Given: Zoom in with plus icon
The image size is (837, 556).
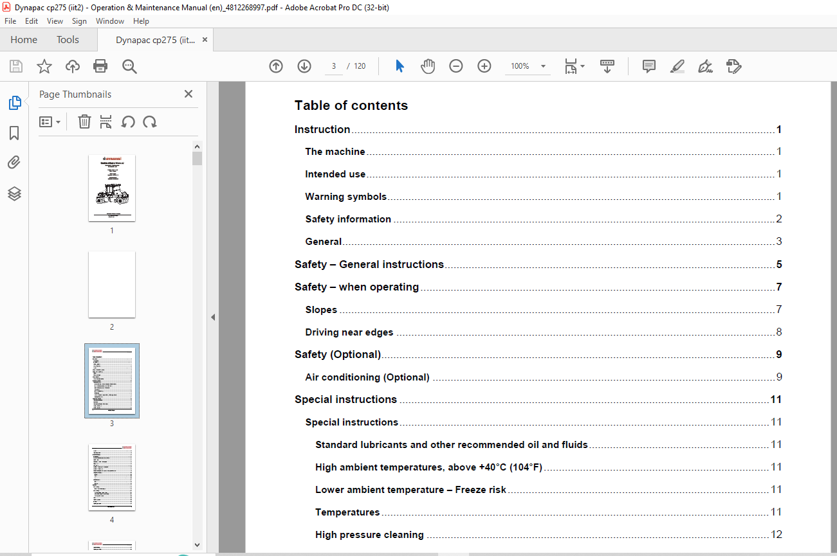Looking at the screenshot, I should (x=484, y=66).
